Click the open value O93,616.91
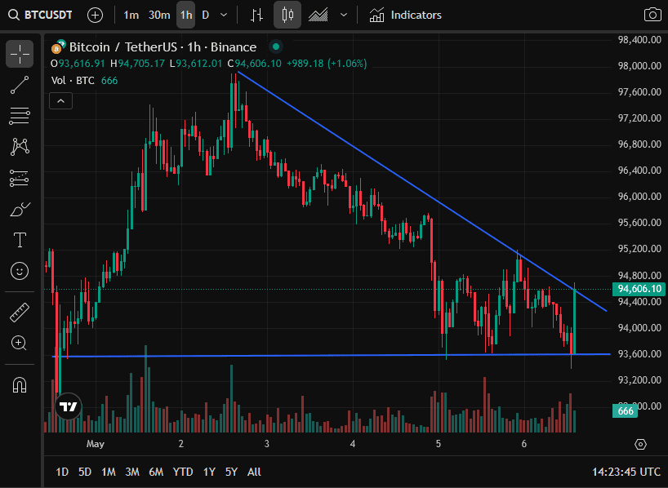668x488 pixels. [x=78, y=64]
